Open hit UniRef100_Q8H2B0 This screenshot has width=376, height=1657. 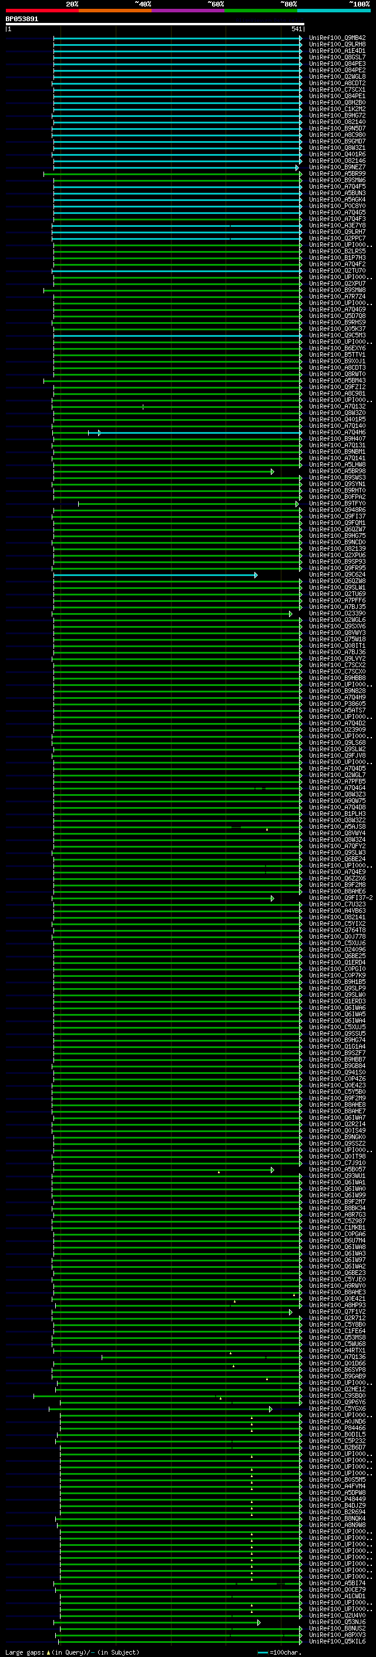point(337,102)
